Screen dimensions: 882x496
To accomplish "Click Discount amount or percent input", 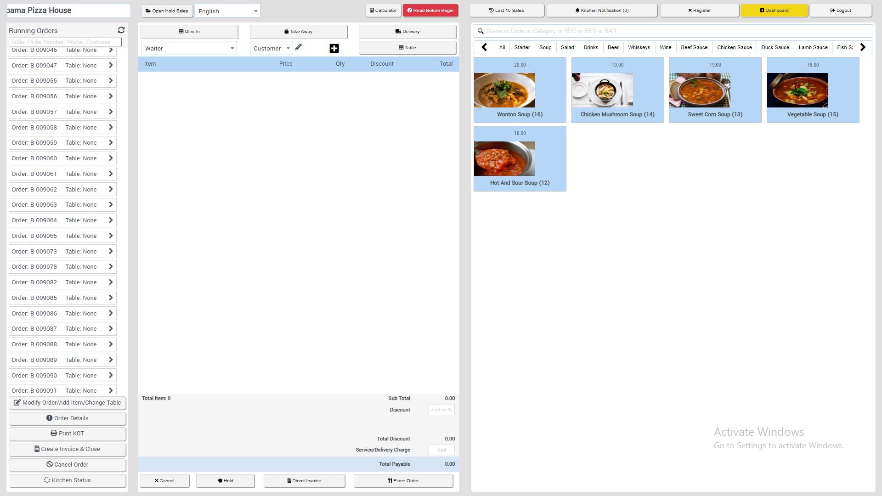I will (441, 410).
